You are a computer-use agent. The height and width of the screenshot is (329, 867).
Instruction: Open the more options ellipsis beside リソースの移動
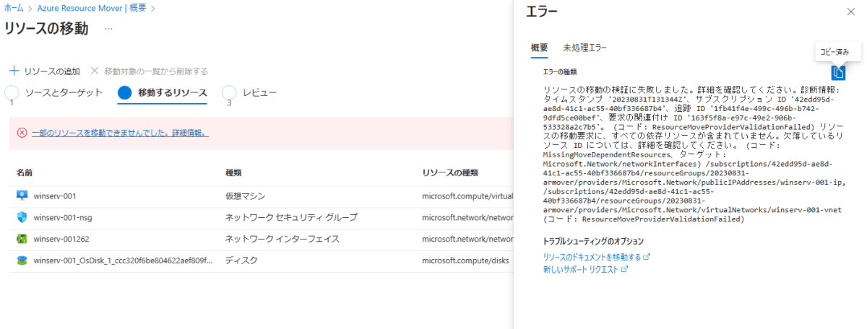(109, 29)
